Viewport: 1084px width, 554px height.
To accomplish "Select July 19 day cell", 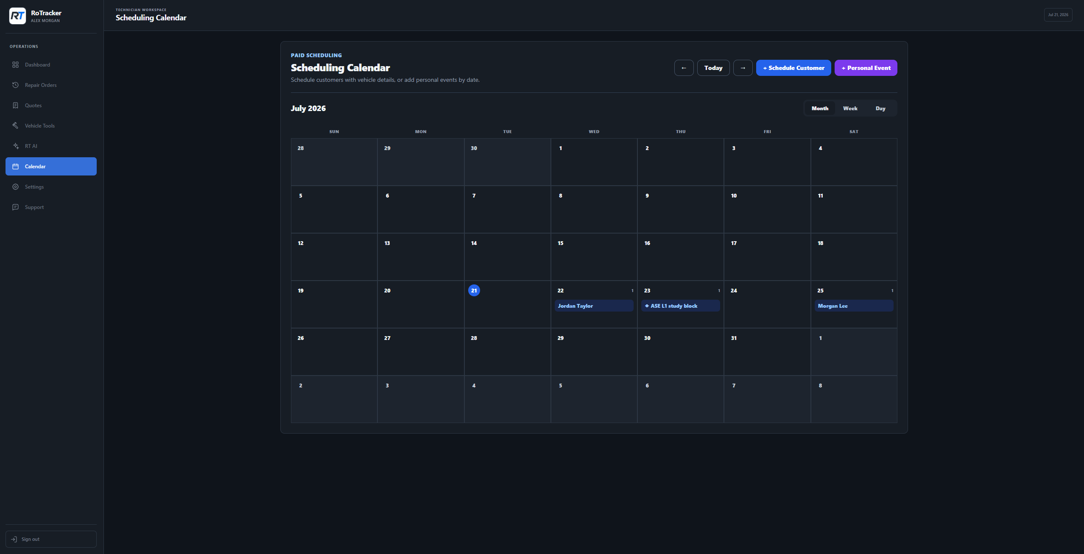I will click(334, 304).
